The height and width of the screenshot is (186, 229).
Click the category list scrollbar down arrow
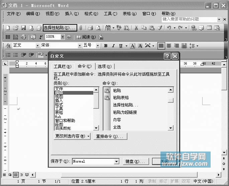pos(96,128)
